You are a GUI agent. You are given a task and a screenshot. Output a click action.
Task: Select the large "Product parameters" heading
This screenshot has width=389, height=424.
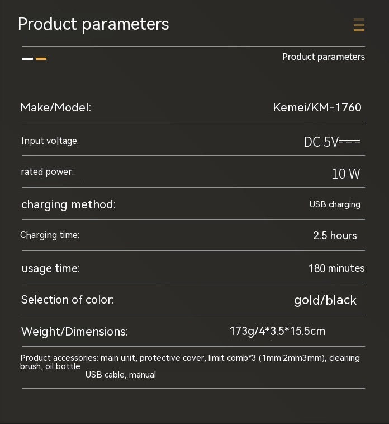click(x=93, y=24)
